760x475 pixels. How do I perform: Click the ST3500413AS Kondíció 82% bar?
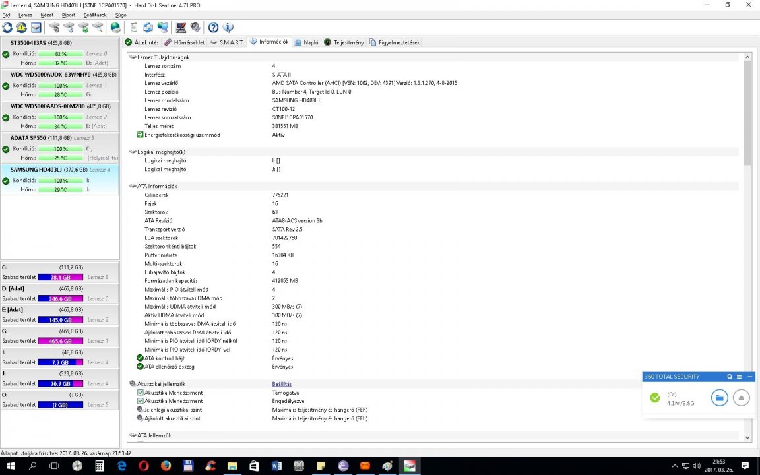[x=61, y=54]
